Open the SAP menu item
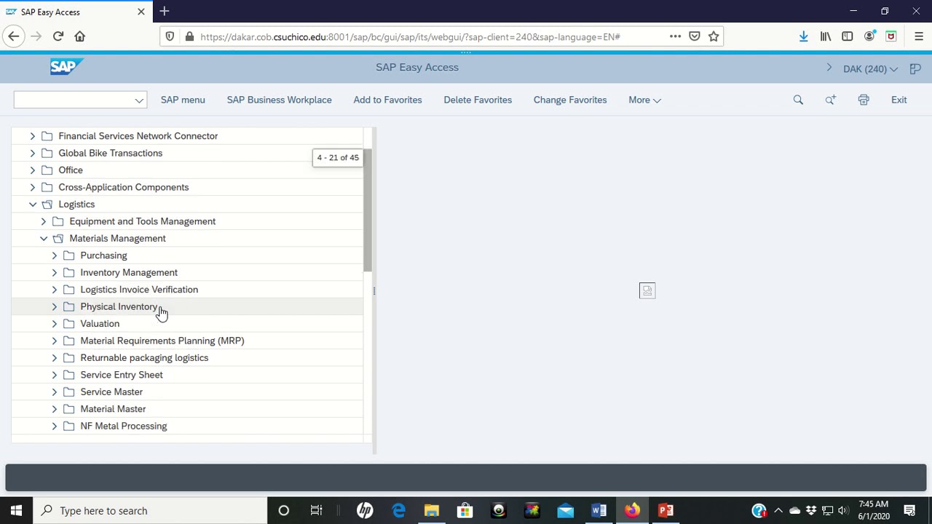Image resolution: width=932 pixels, height=524 pixels. coord(183,100)
